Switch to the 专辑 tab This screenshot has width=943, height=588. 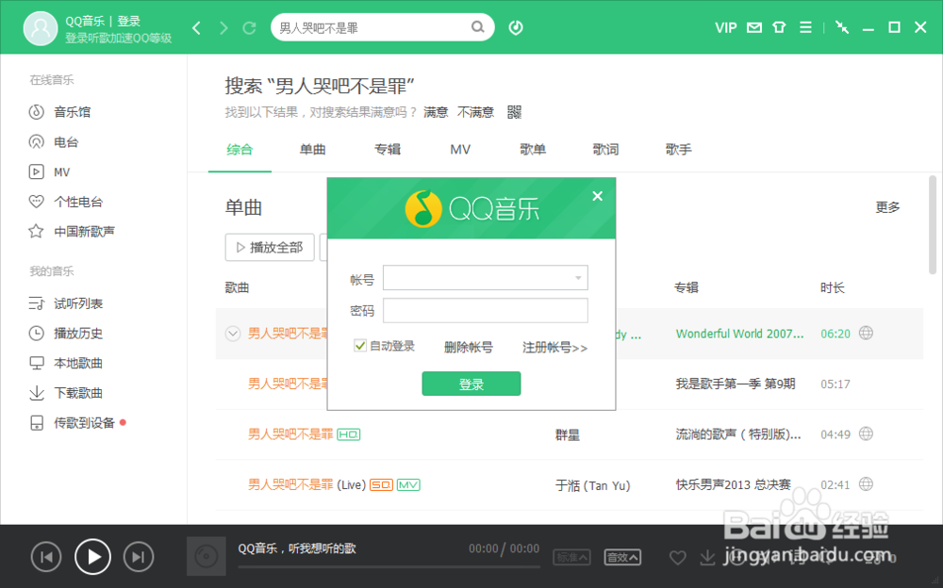(x=388, y=150)
